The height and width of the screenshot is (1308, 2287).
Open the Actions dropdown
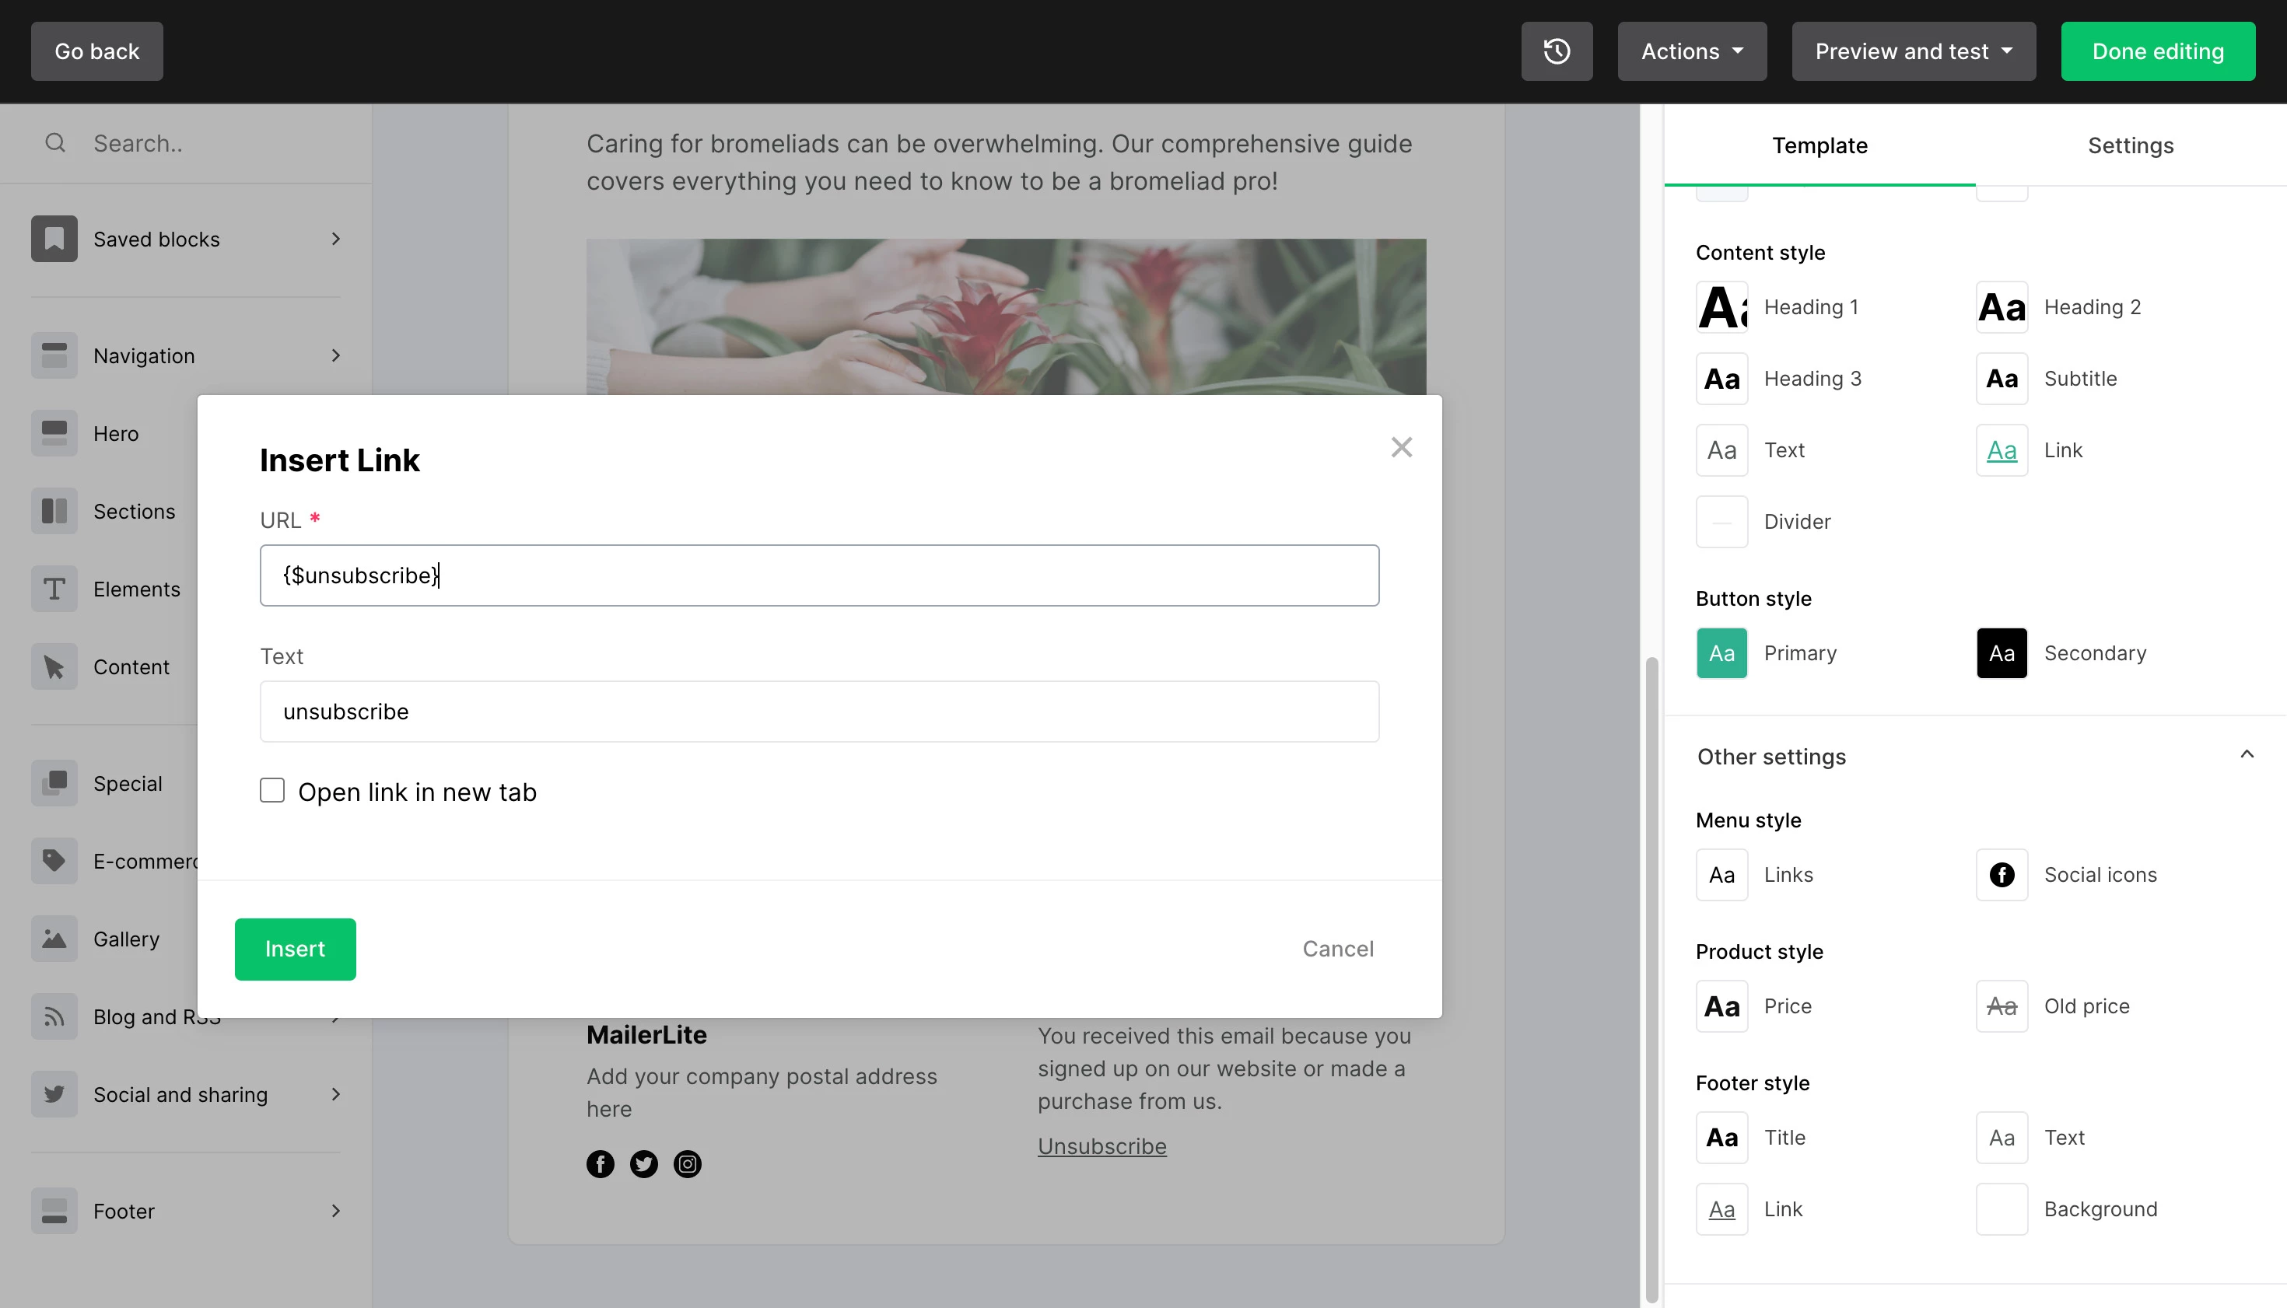1691,51
